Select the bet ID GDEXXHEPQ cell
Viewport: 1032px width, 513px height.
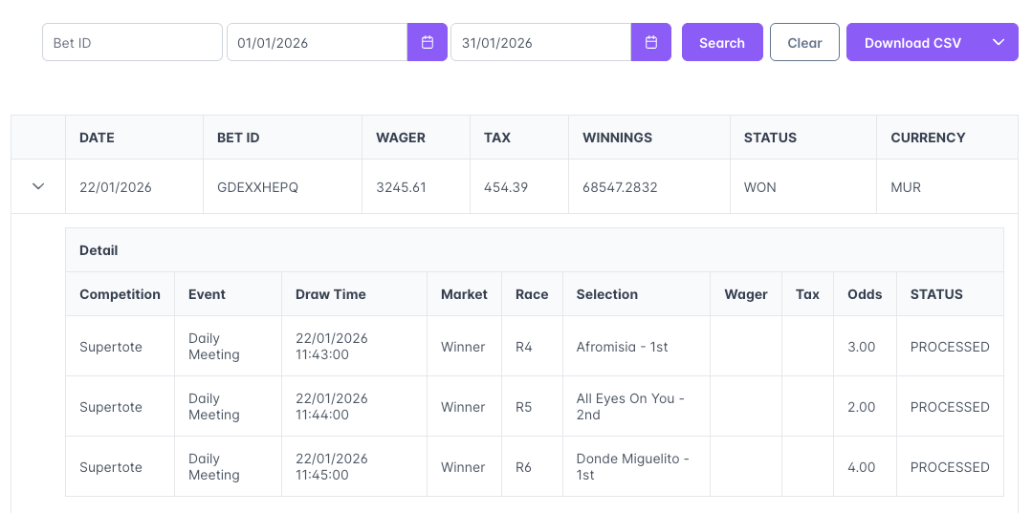[x=258, y=187]
